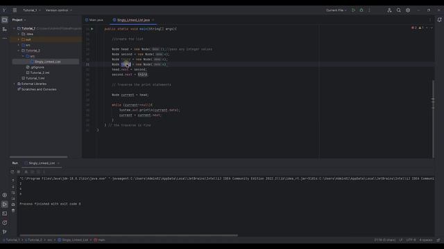Start debugging with the bug icon
This screenshot has width=444, height=249.
click(361, 10)
